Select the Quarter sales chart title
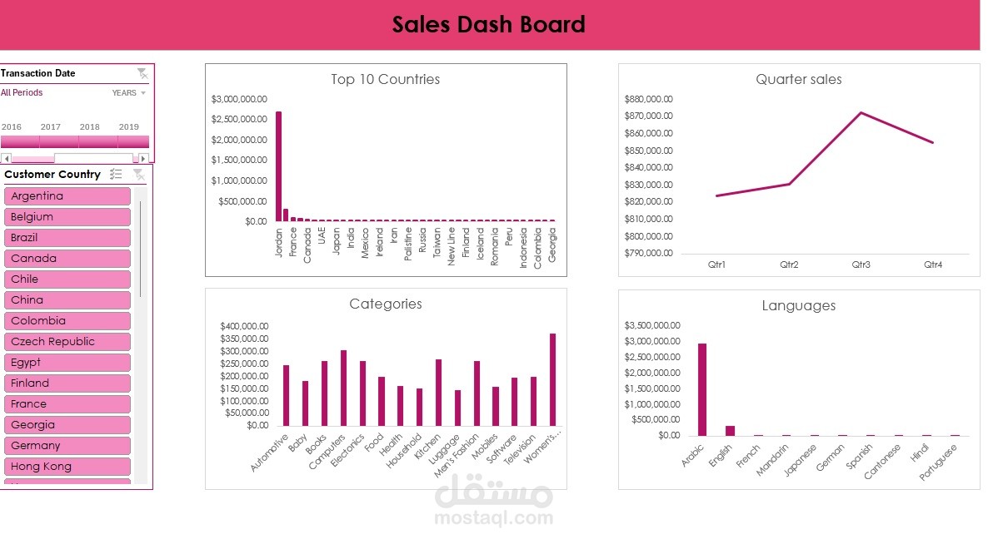The height and width of the screenshot is (539, 988). [x=798, y=79]
